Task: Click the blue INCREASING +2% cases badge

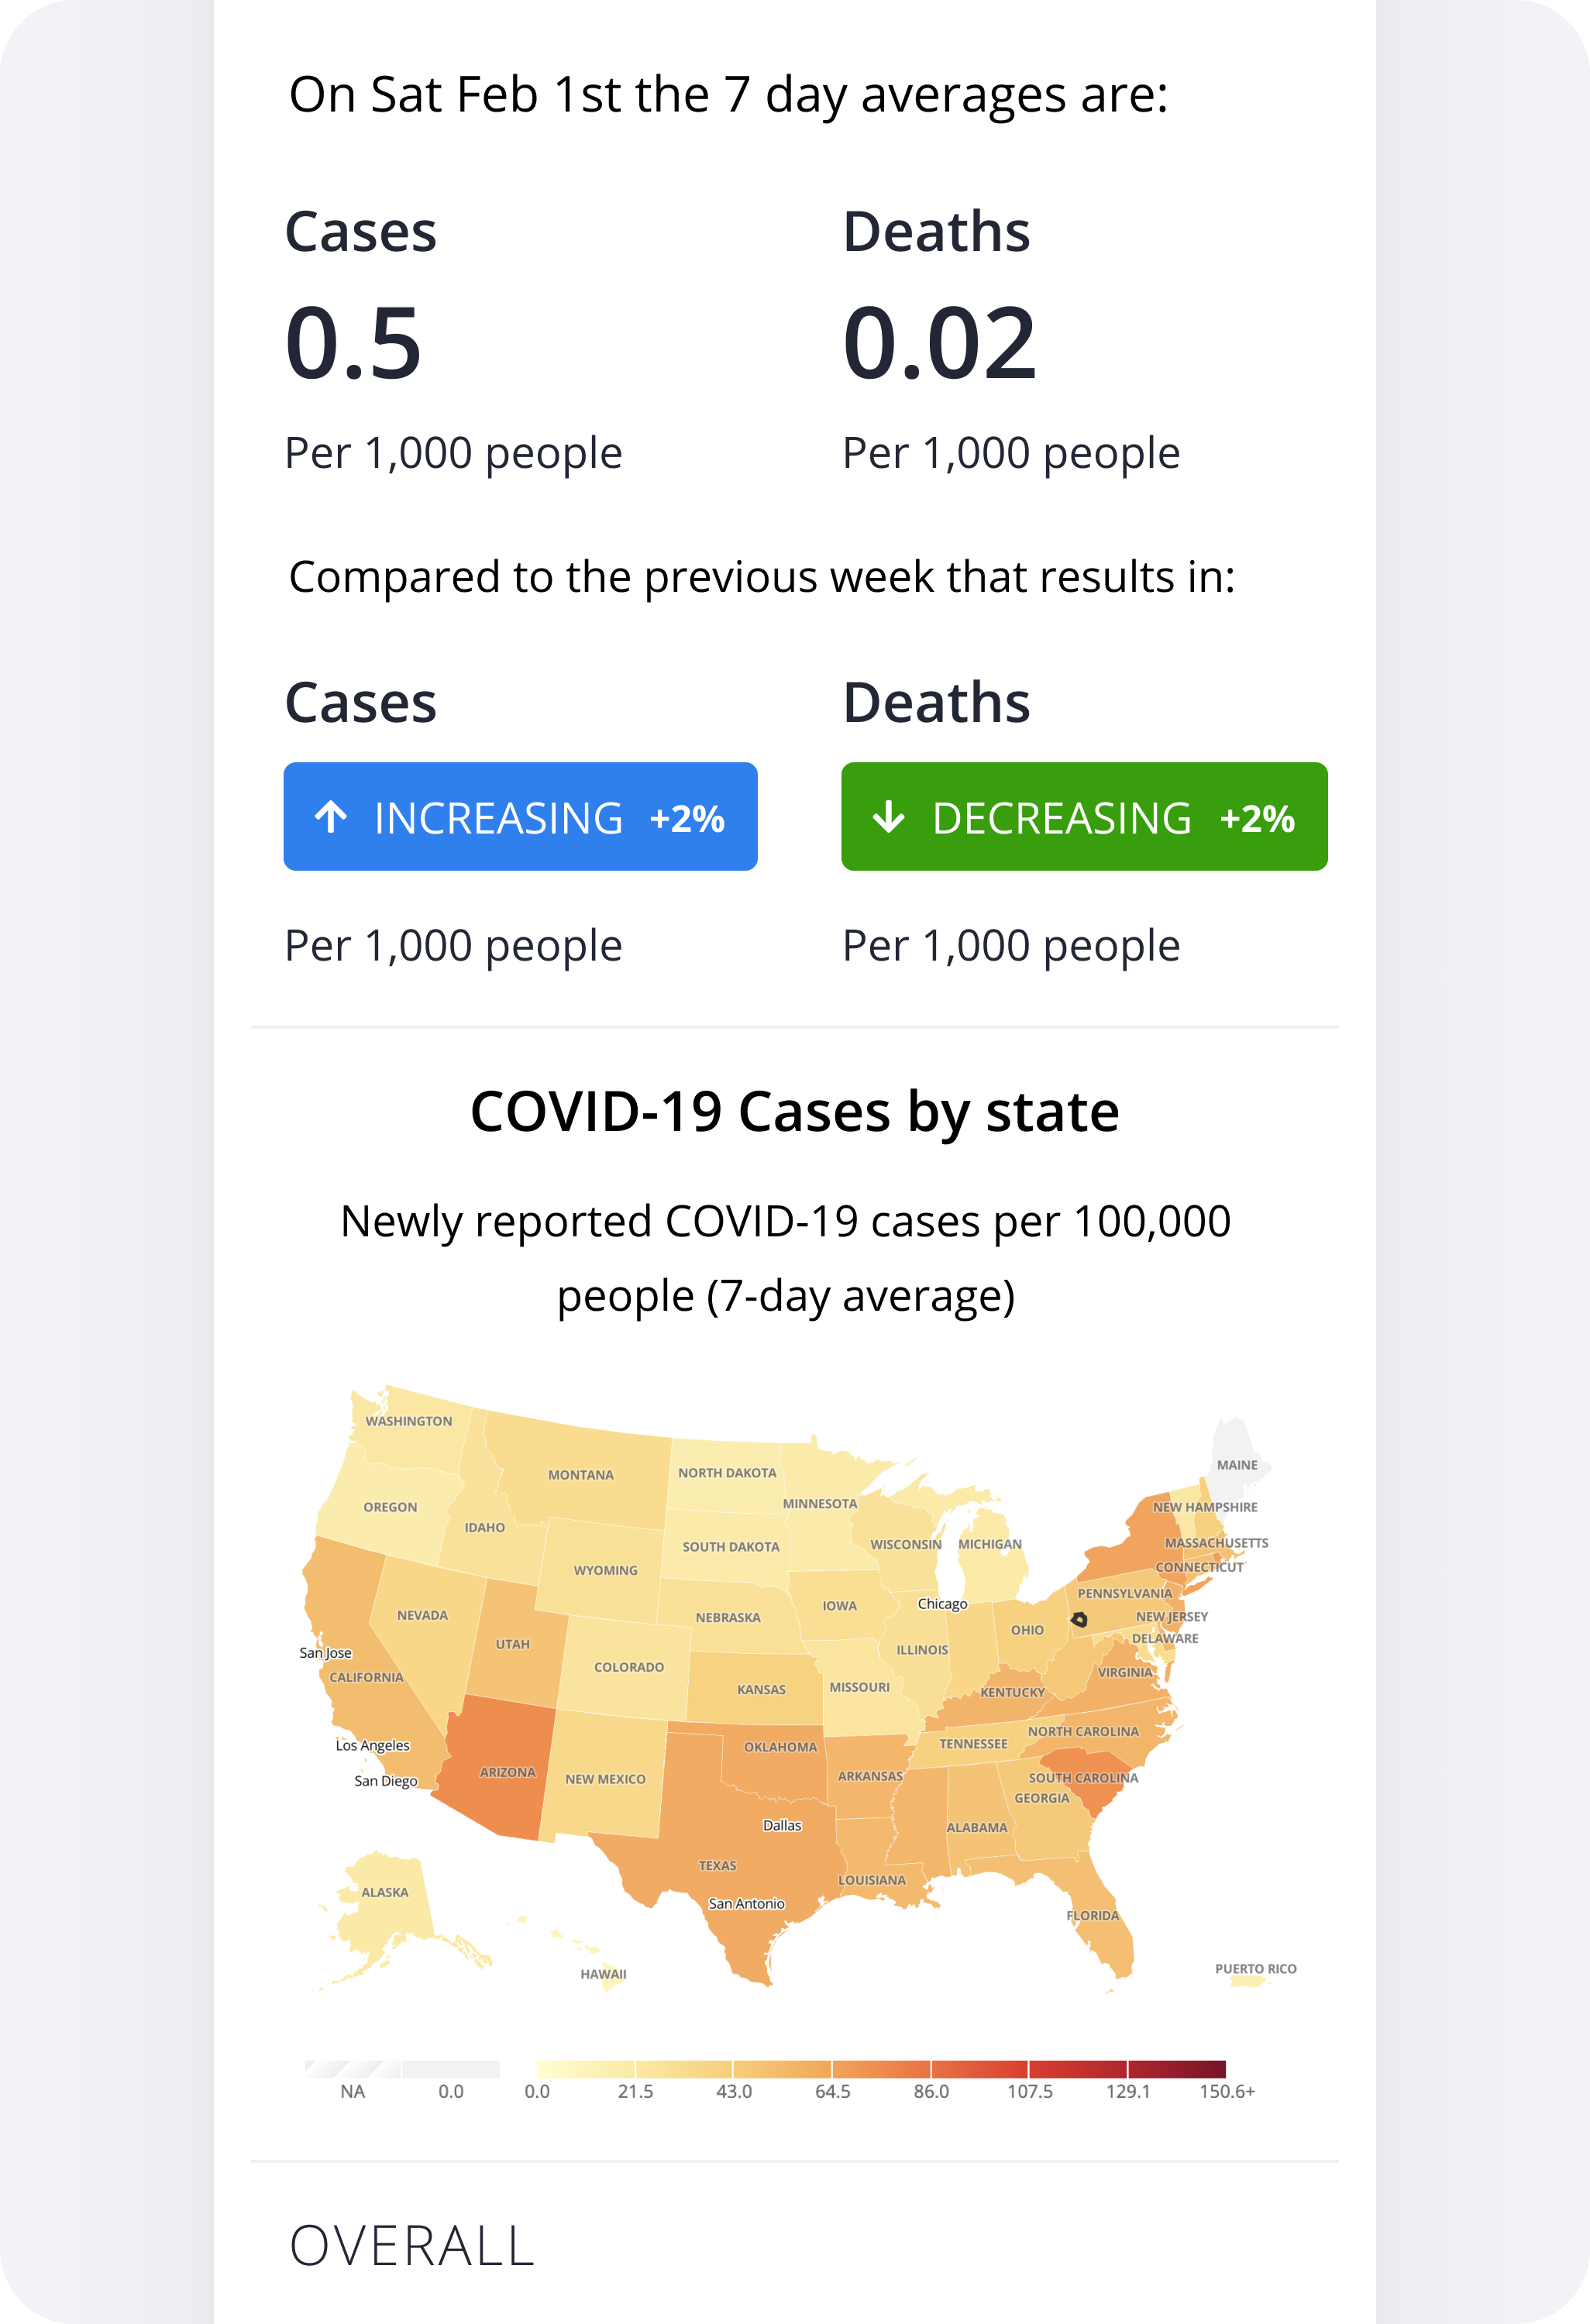Action: point(520,816)
